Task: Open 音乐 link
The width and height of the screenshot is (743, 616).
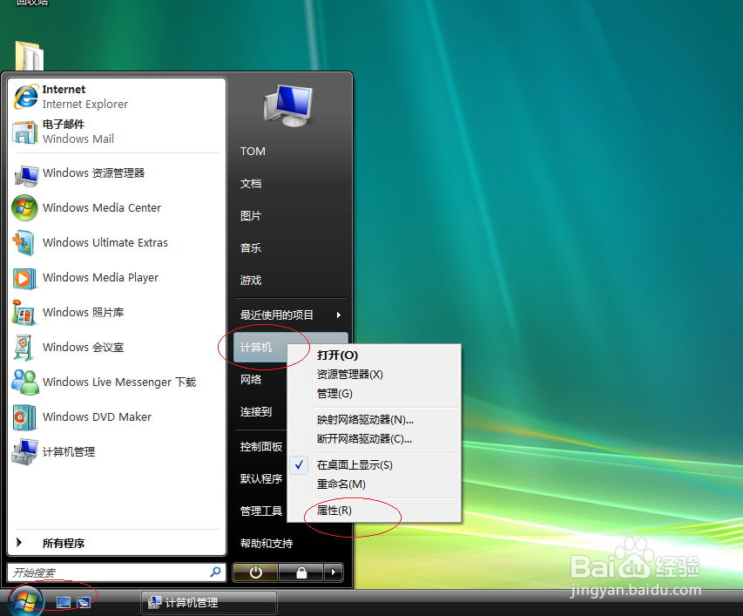Action: [251, 247]
